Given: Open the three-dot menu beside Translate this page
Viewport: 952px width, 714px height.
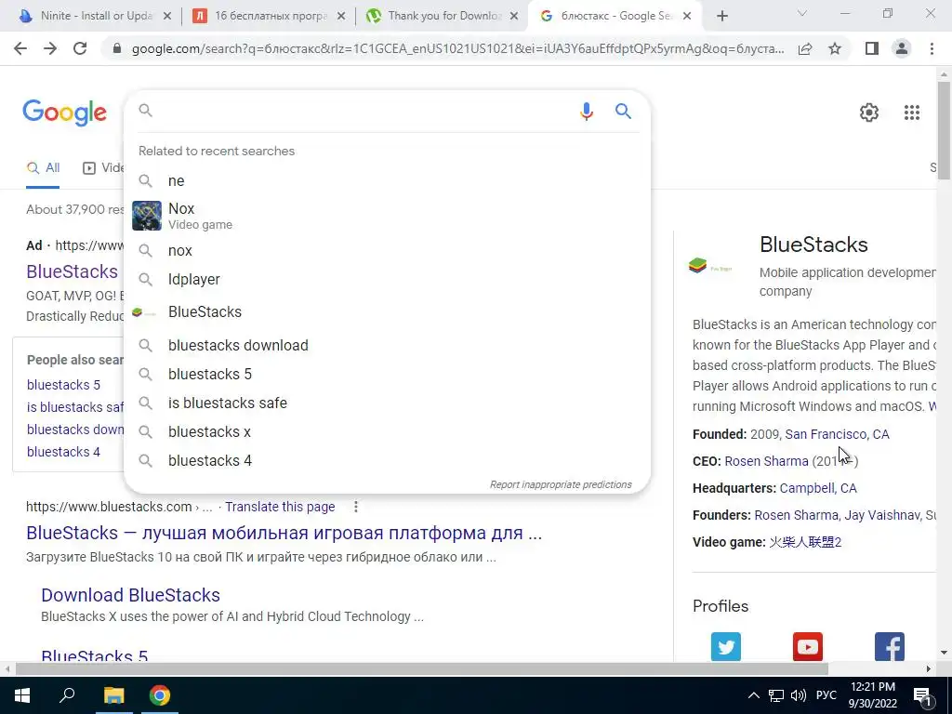Looking at the screenshot, I should (x=356, y=507).
